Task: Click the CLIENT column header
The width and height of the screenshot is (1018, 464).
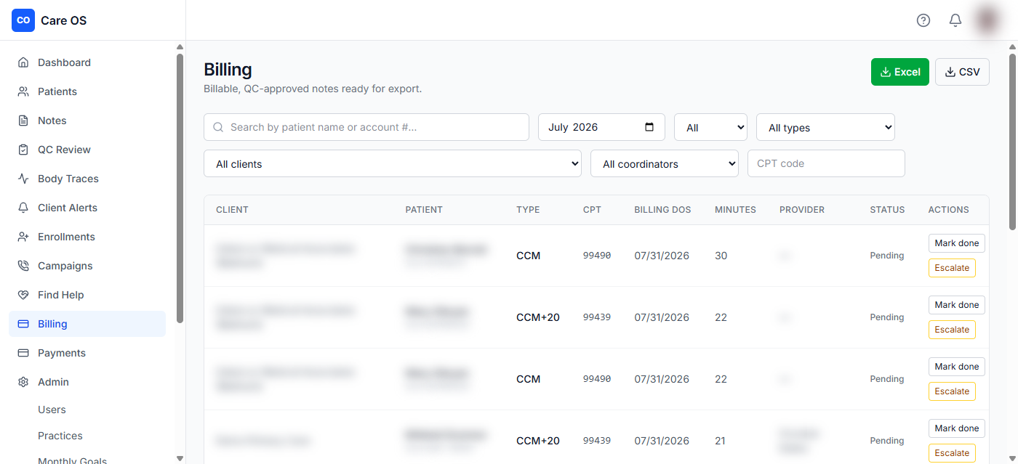Action: click(x=232, y=210)
